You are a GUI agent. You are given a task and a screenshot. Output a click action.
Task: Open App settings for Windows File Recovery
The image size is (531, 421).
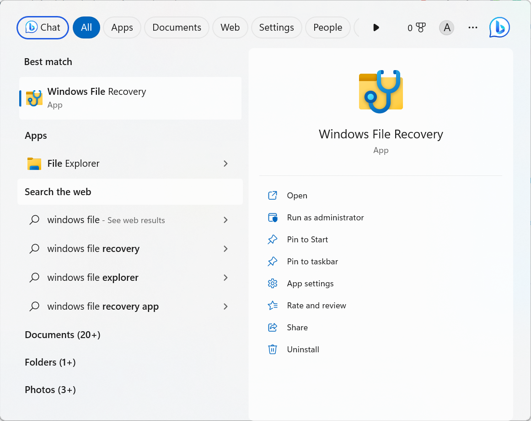(310, 284)
